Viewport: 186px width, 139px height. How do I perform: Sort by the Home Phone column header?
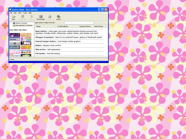99,26
